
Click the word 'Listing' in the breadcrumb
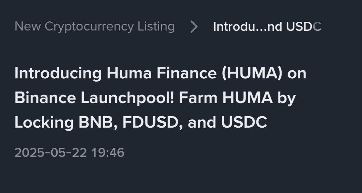click(156, 27)
